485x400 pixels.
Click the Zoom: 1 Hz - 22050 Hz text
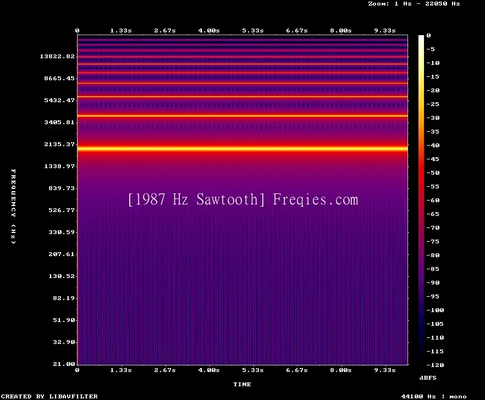[x=414, y=4]
